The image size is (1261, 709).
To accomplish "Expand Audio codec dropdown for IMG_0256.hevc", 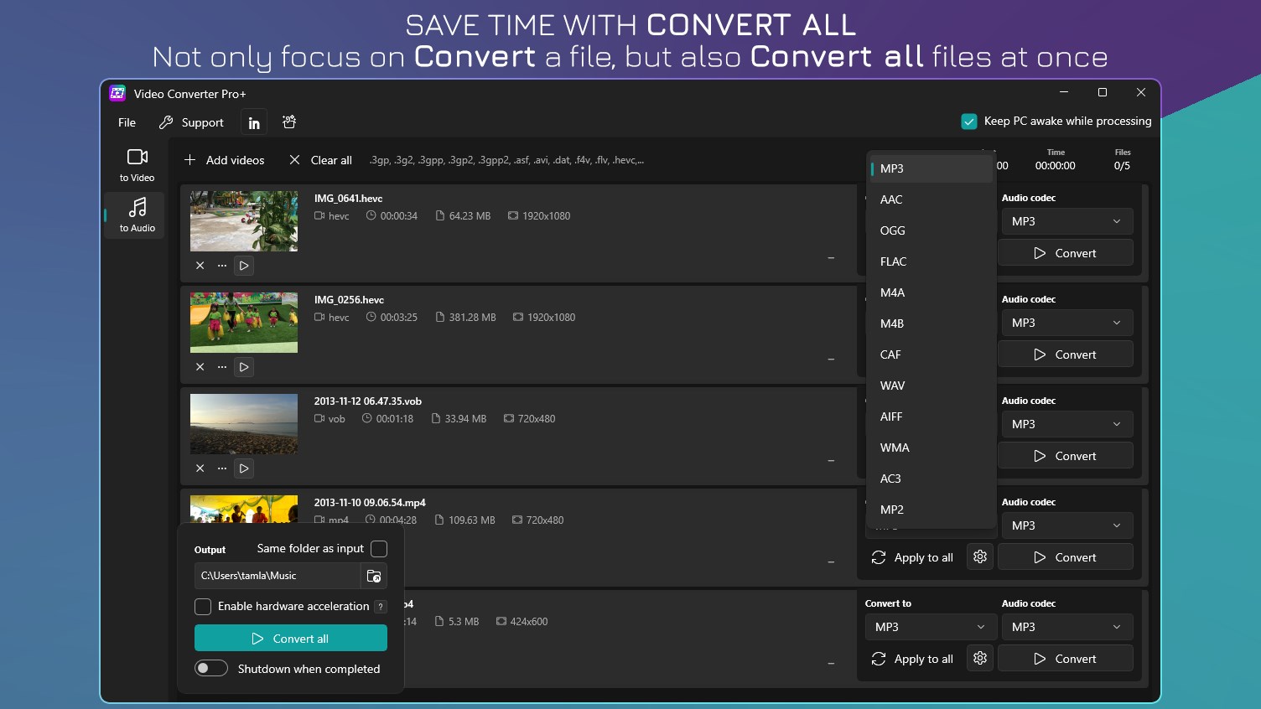I will 1066,323.
